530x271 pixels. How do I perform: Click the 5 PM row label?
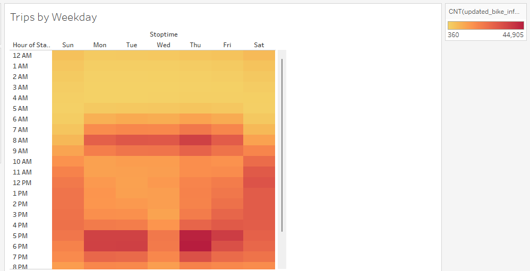click(x=20, y=236)
